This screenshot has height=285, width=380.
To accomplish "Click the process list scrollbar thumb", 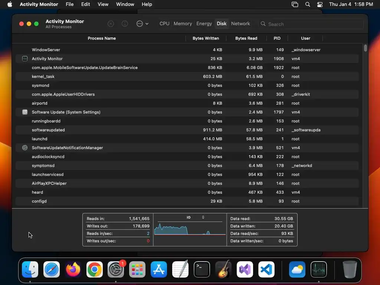I will [365, 48].
